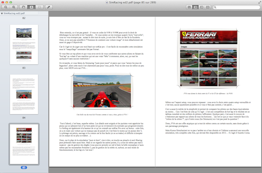Select the SimRacing ed2.pdf sidebar header
262x173 pixels.
14,14
